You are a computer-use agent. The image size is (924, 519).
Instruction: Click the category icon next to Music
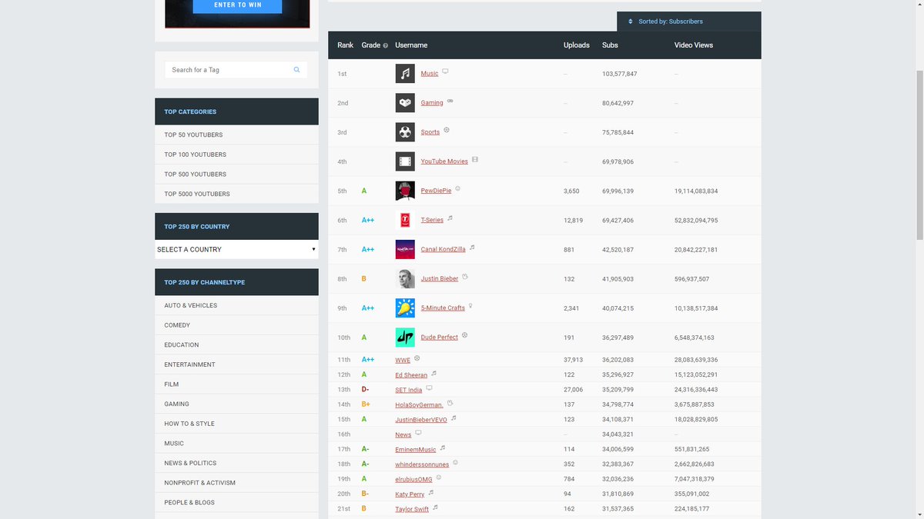tap(445, 72)
